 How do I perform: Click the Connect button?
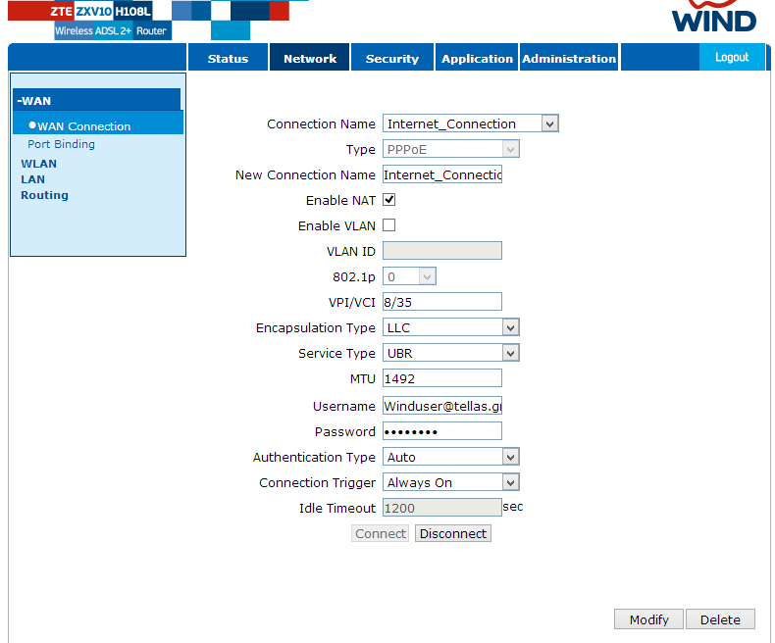pos(380,533)
